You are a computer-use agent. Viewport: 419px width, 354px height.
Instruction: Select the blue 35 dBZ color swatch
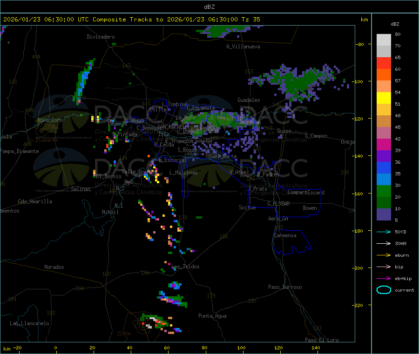[x=384, y=167]
